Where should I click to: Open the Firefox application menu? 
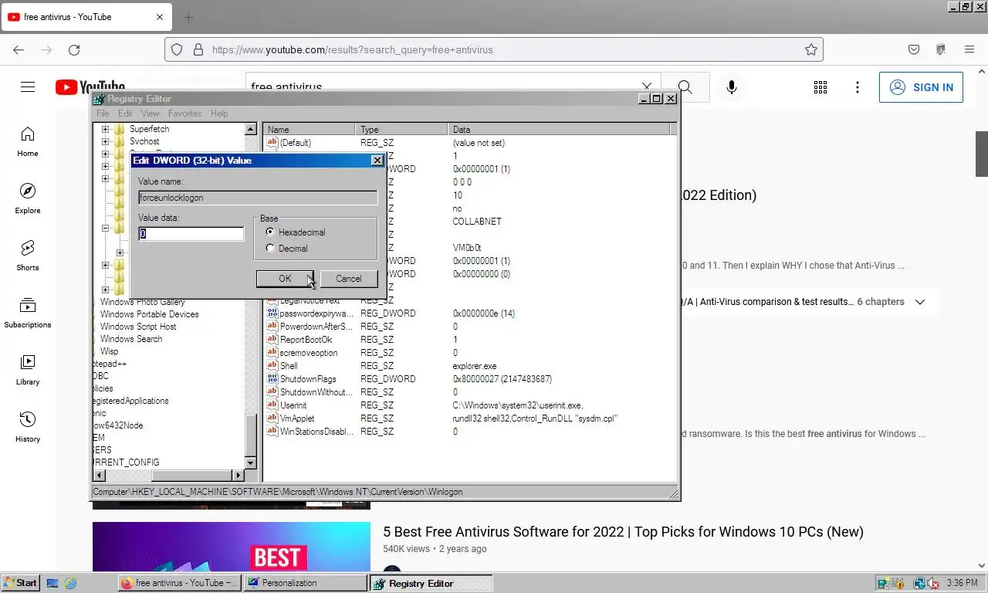coord(969,49)
